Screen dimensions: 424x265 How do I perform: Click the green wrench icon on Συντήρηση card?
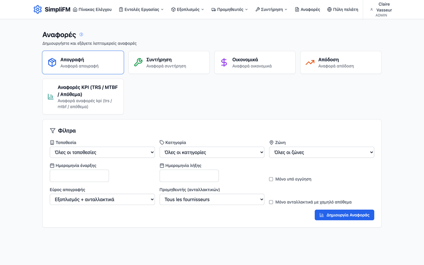coord(138,62)
